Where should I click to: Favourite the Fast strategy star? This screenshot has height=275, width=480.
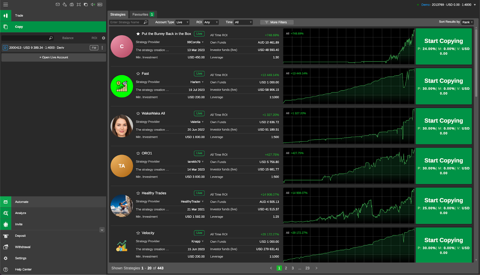[138, 73]
